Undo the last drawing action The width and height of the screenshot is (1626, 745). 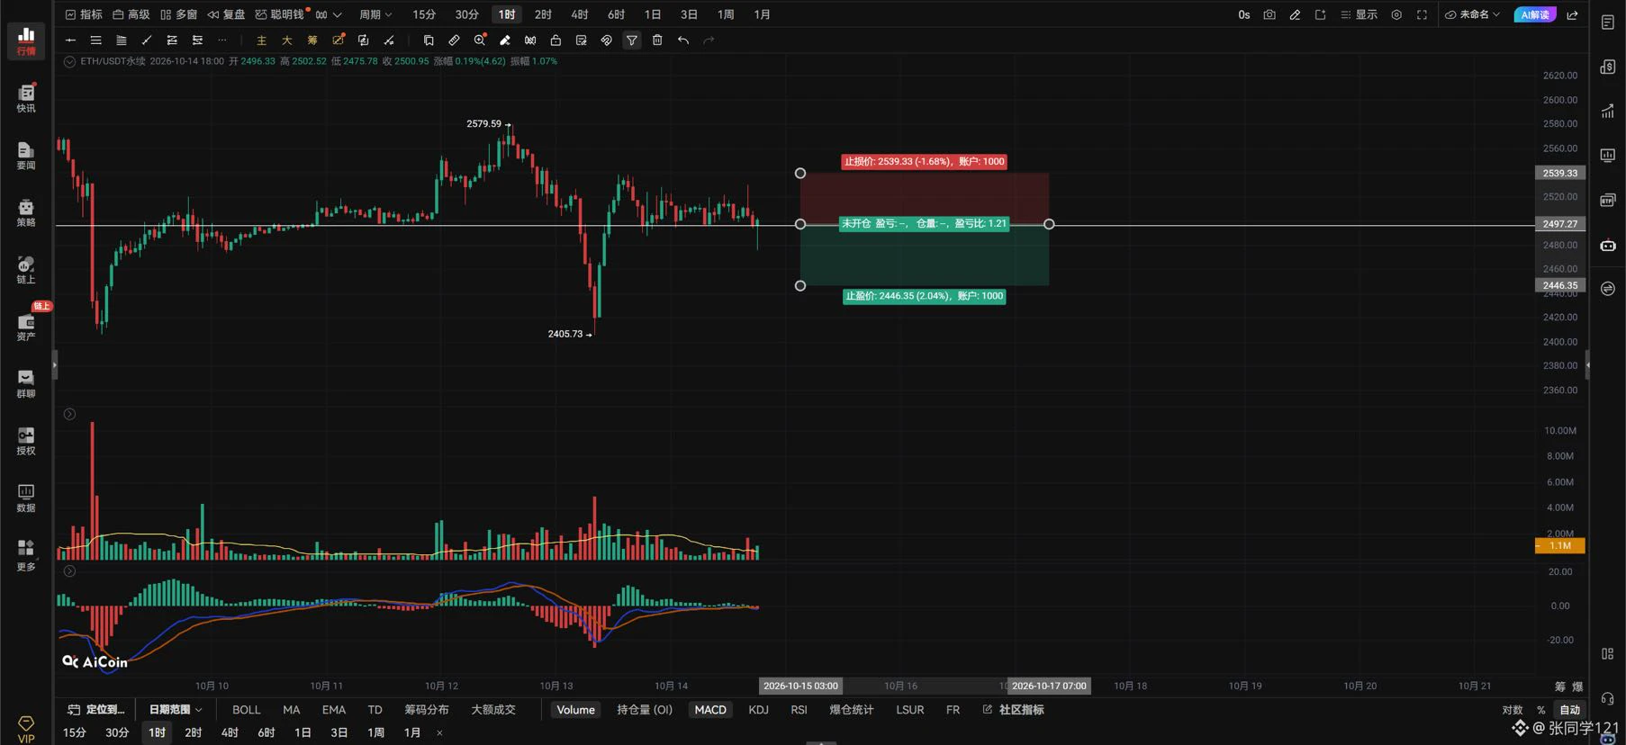(x=683, y=40)
